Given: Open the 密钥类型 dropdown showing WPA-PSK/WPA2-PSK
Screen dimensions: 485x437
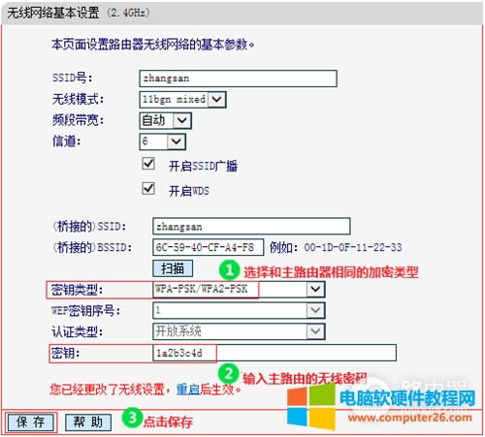Looking at the screenshot, I should click(239, 289).
